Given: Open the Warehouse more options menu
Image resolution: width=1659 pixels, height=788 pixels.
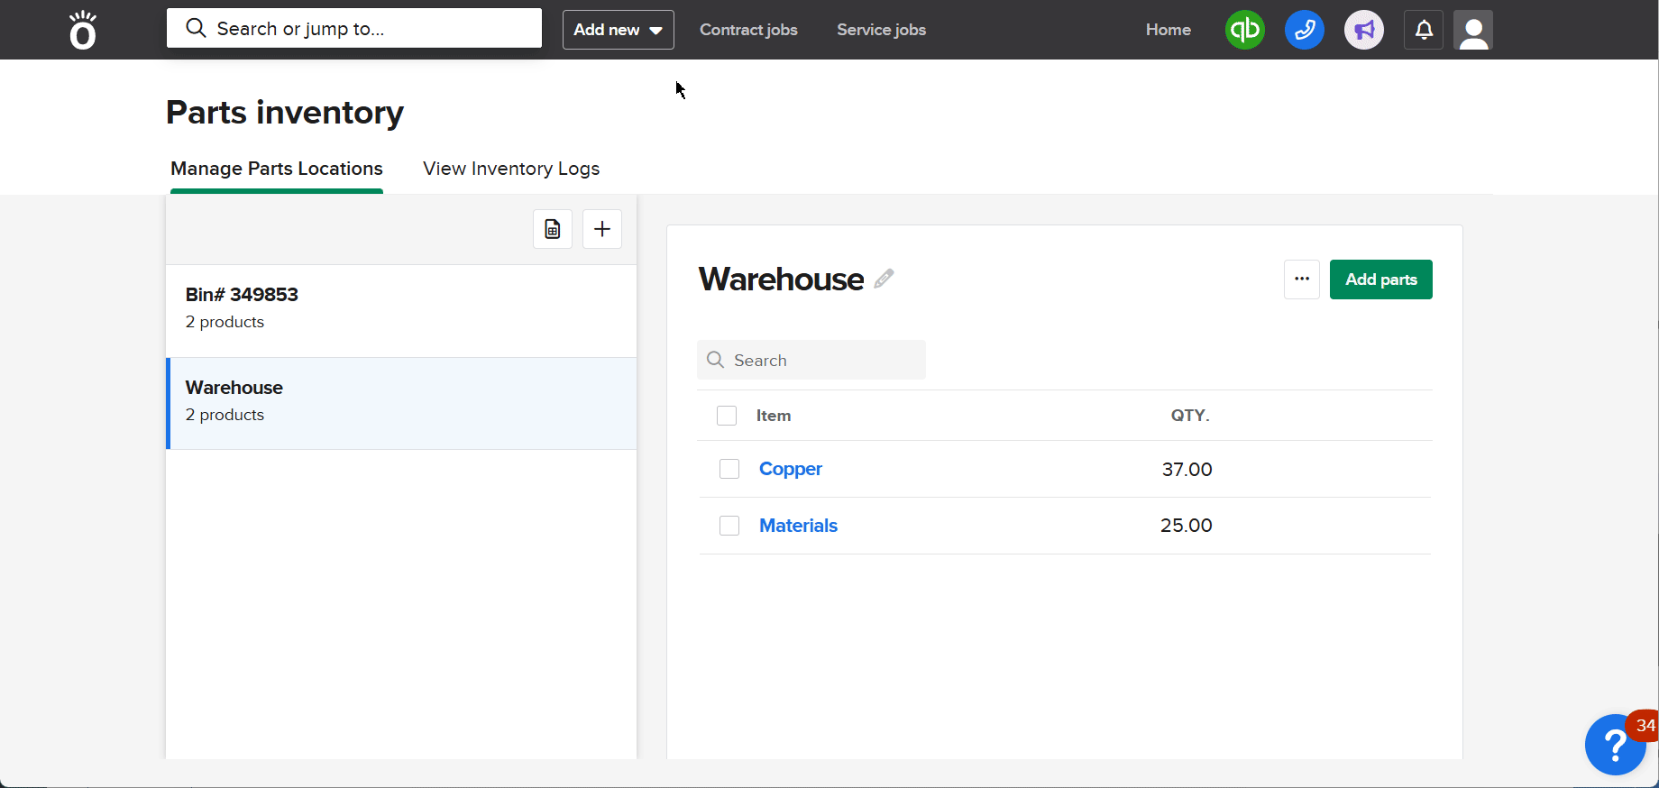Looking at the screenshot, I should [x=1301, y=279].
